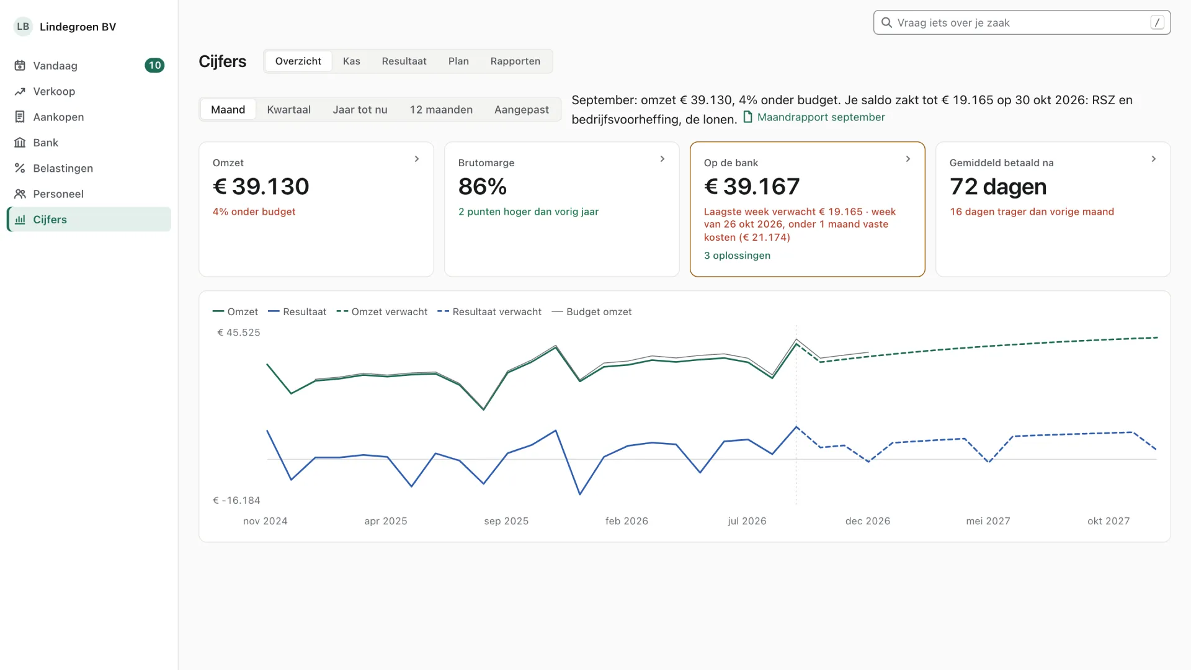The height and width of the screenshot is (670, 1191).
Task: Click the Verkoop trend arrow icon
Action: [20, 91]
